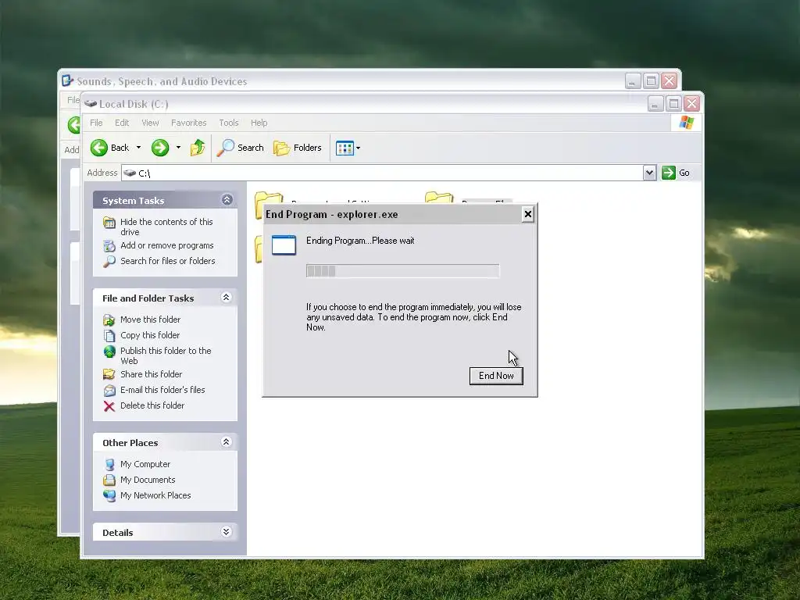Image resolution: width=800 pixels, height=600 pixels.
Task: Collapse the Other Places panel
Action: (x=226, y=442)
